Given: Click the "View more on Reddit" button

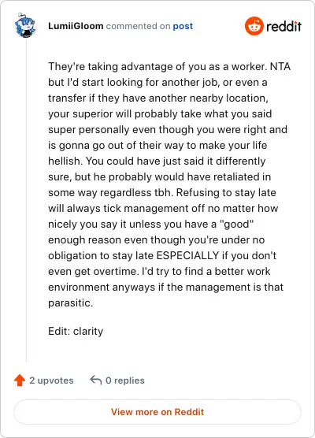Looking at the screenshot, I should pos(157,412).
